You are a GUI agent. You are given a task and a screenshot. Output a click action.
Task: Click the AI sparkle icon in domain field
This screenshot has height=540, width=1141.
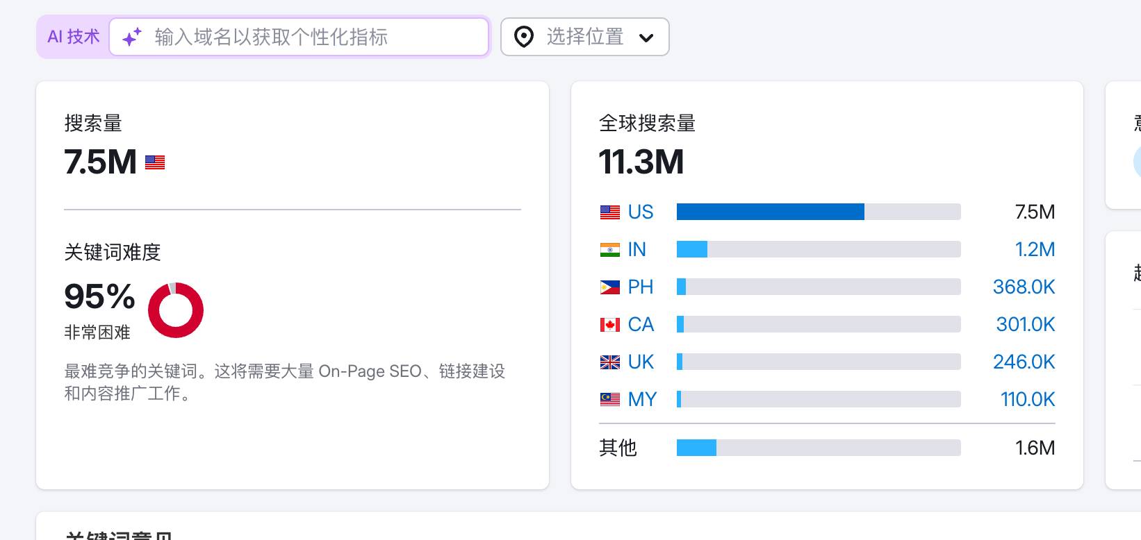point(132,37)
